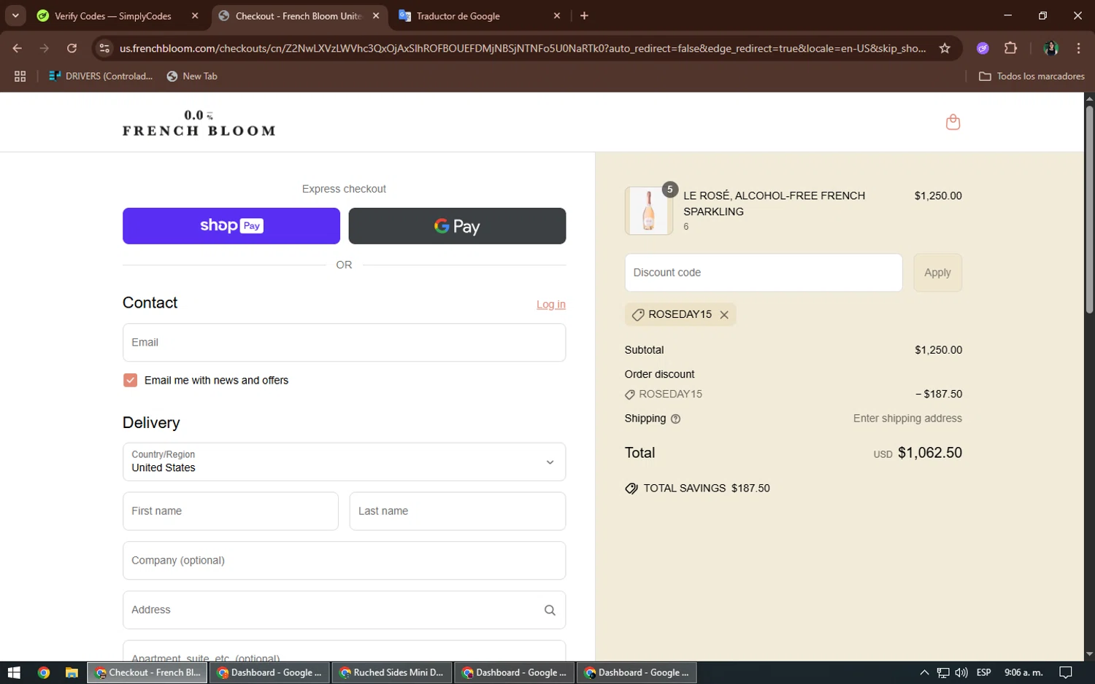The width and height of the screenshot is (1095, 684).
Task: Remove the ROSEDAY15 discount code tag
Action: pyautogui.click(x=724, y=315)
